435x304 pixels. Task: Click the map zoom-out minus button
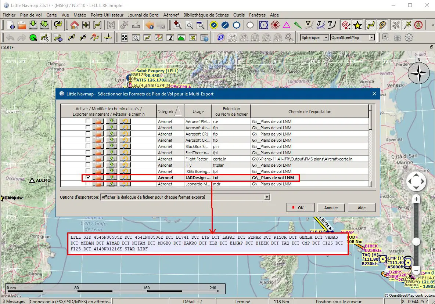click(416, 269)
